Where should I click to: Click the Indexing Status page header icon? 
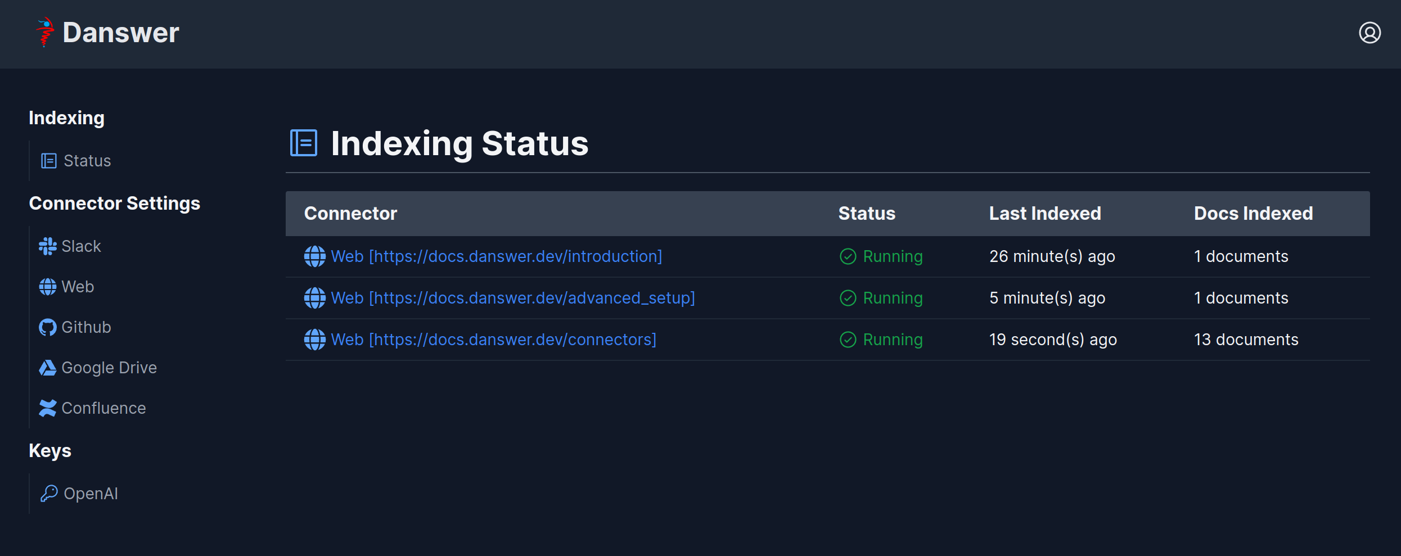coord(303,143)
